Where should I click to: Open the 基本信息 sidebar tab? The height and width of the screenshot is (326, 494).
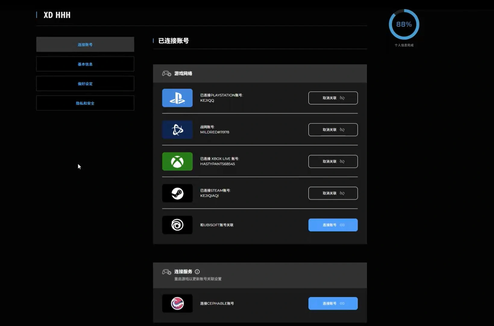coord(85,64)
